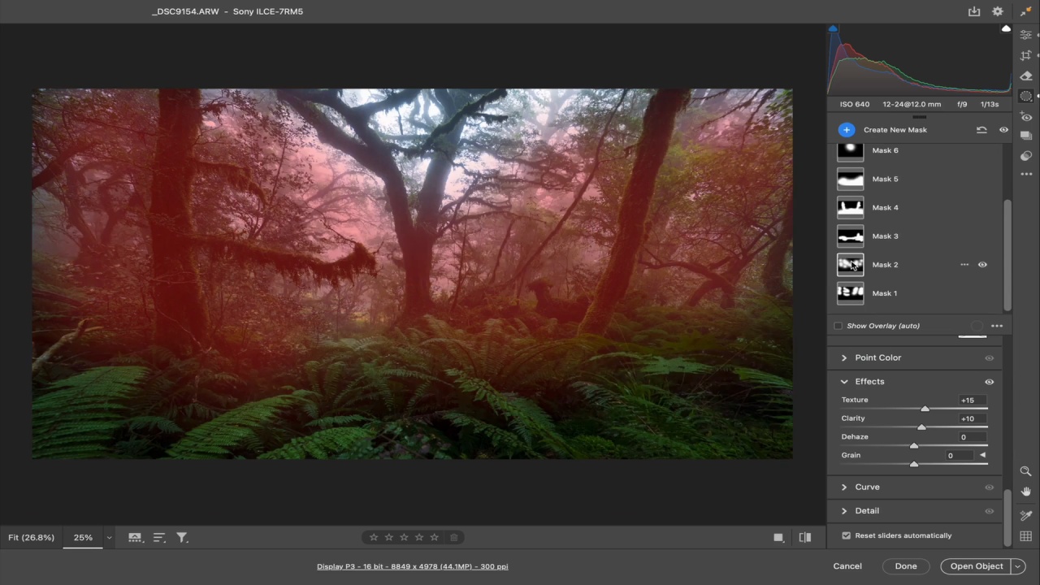Toggle visibility of the Effects panel
Image resolution: width=1040 pixels, height=585 pixels.
coord(989,382)
